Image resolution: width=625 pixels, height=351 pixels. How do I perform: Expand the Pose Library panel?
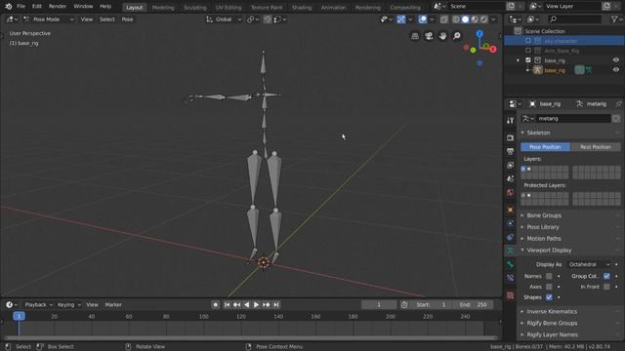pyautogui.click(x=543, y=227)
